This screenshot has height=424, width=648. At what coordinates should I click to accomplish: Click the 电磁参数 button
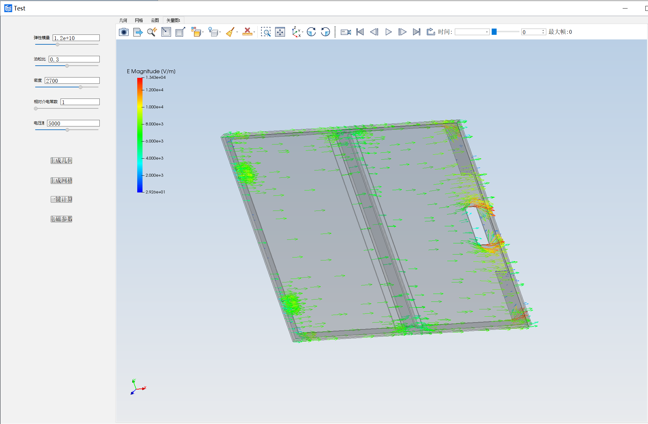click(61, 219)
